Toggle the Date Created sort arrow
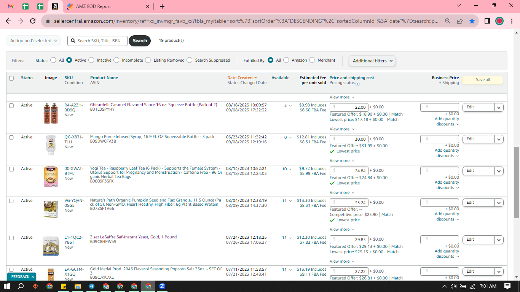 [256, 78]
